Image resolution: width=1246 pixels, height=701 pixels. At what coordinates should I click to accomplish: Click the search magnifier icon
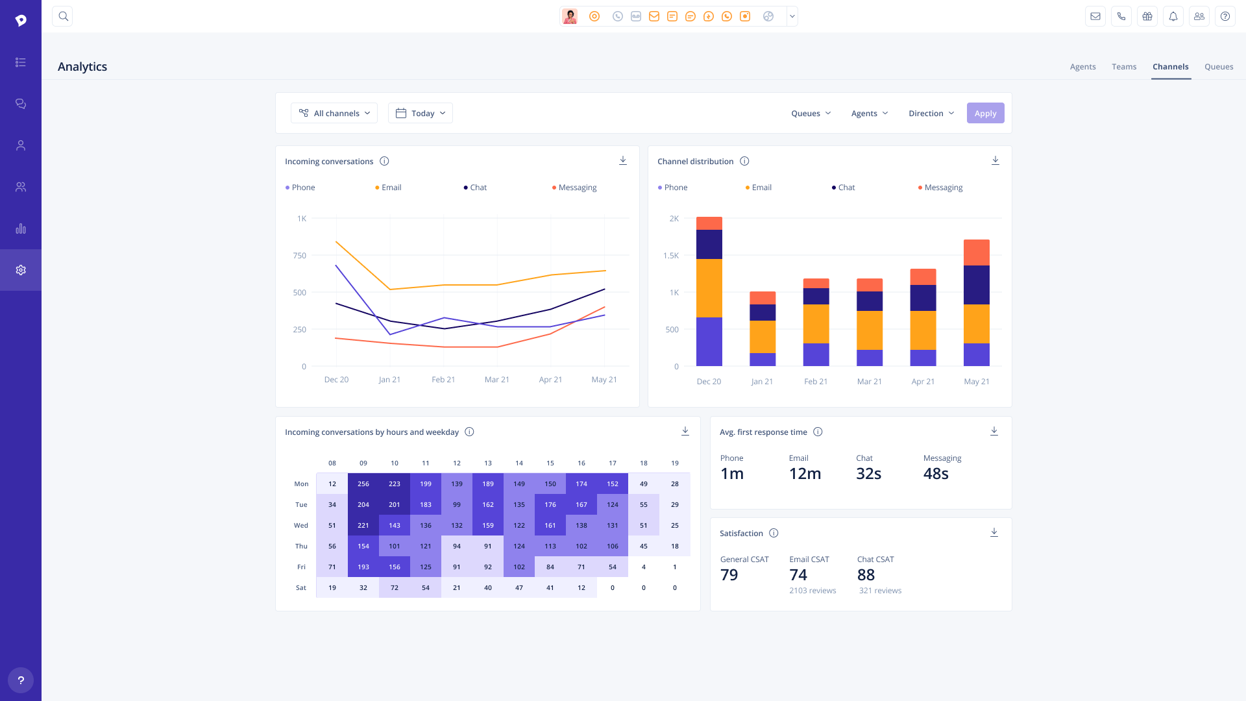click(63, 16)
